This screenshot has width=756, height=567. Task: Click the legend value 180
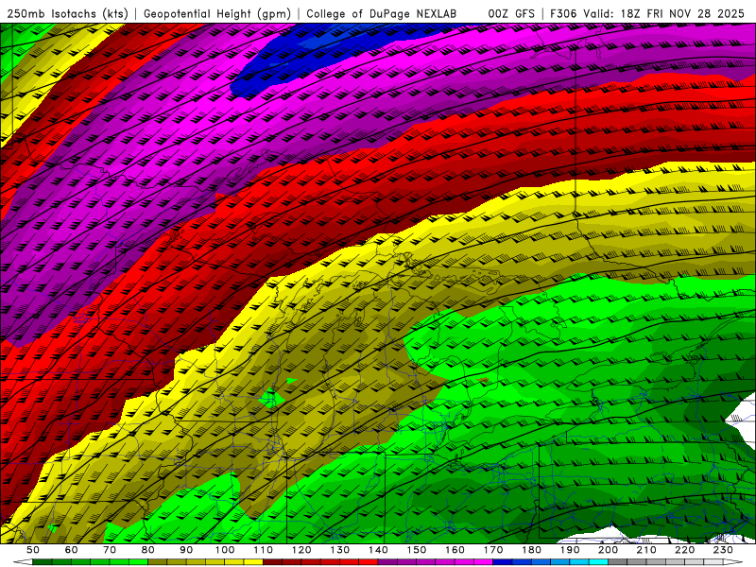531,550
